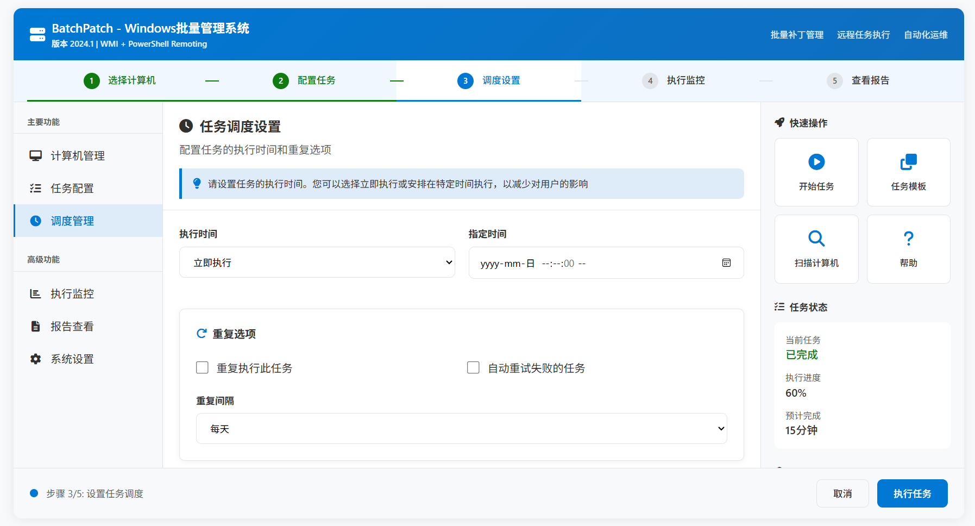Click the blue status dot in footer

34,493
